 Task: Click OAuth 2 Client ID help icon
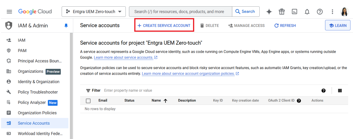(299, 101)
